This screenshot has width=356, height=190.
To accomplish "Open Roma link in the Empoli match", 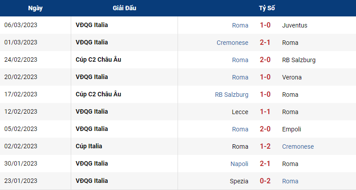I will (x=240, y=129).
